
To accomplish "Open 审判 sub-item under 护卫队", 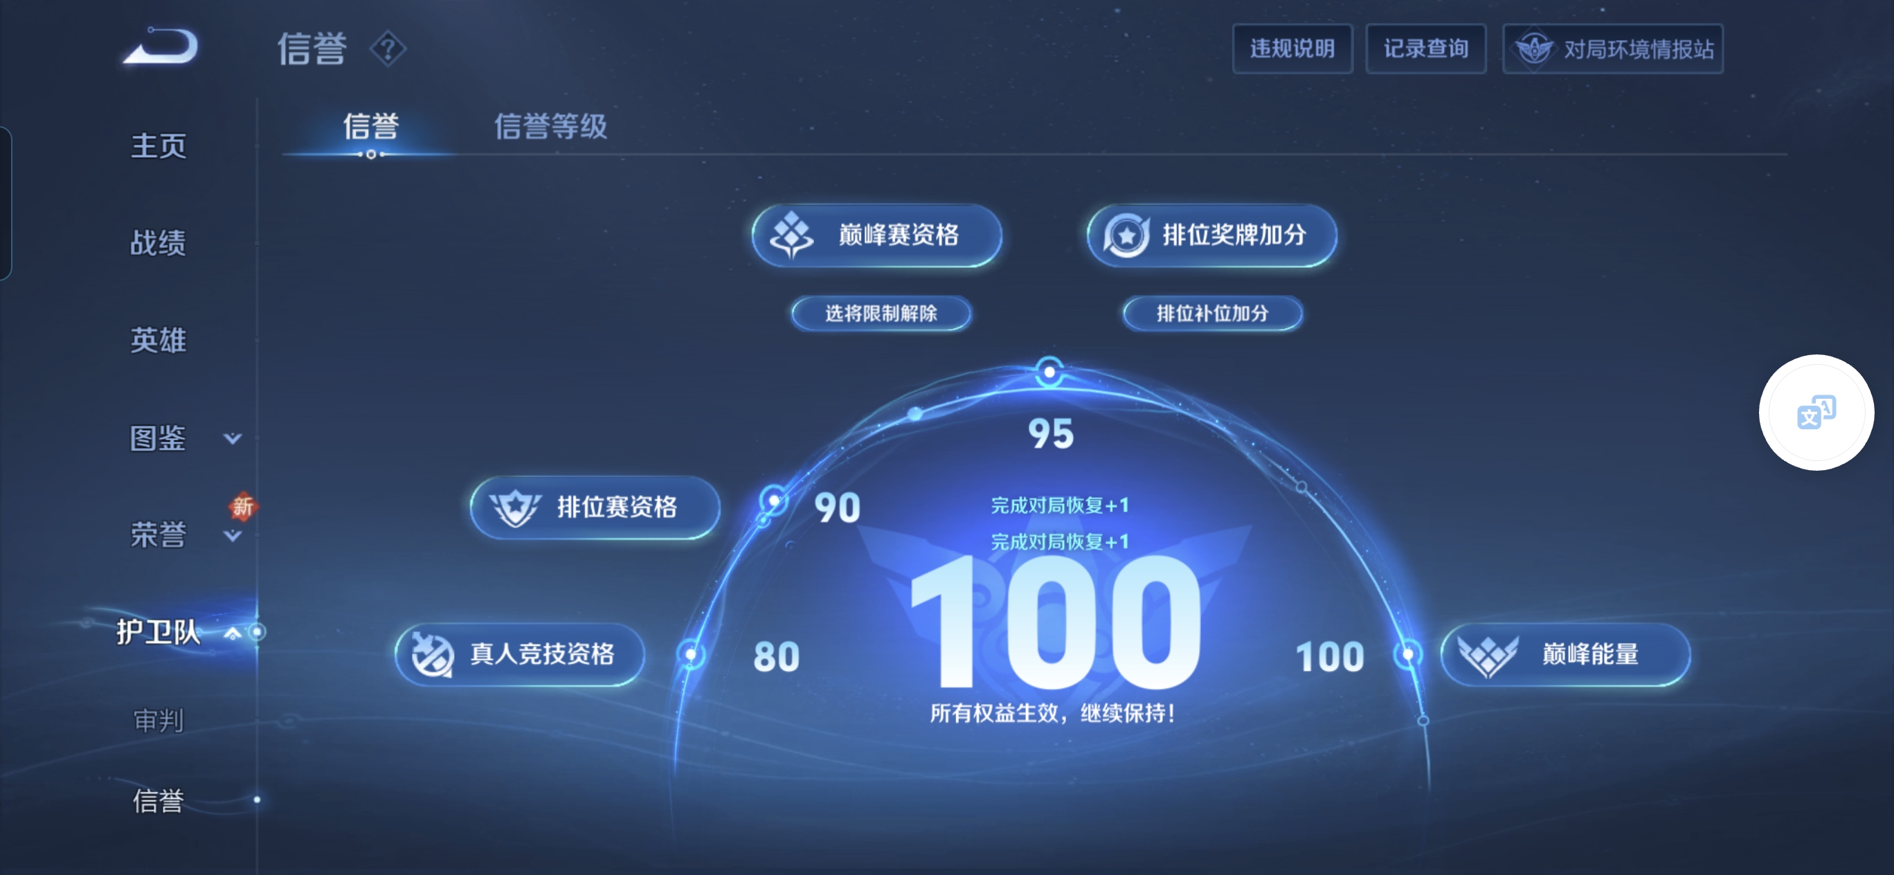I will tap(158, 721).
